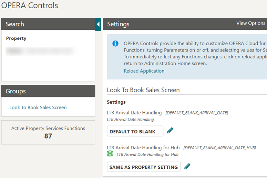Edit LTB Arrival Date Handling for Hub pencil
267x178 pixels.
click(x=187, y=166)
